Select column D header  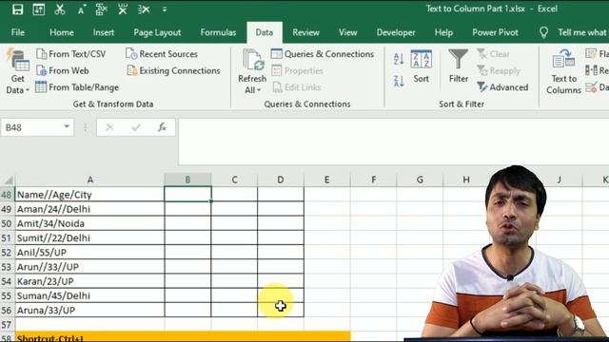[x=281, y=180]
